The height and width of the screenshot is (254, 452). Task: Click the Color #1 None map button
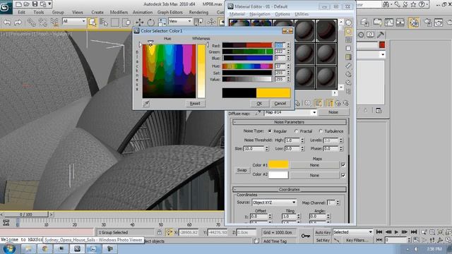coord(314,165)
